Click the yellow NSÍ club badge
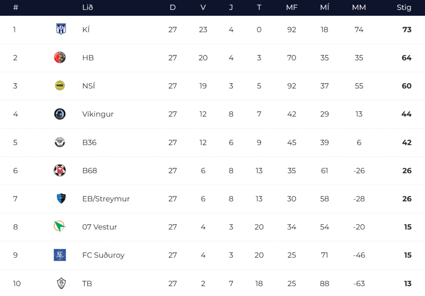Image resolution: width=425 pixels, height=296 pixels. 60,86
